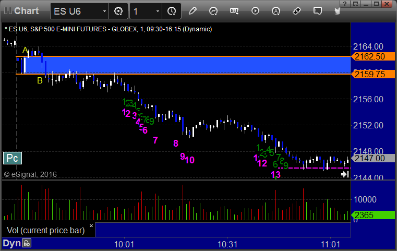Click the 2164.00 price axis label
This screenshot has height=251, width=397.
[368, 46]
